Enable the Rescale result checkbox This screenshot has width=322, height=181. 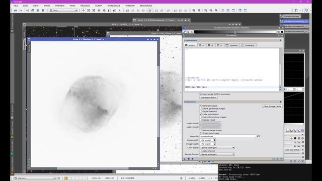tap(201, 120)
